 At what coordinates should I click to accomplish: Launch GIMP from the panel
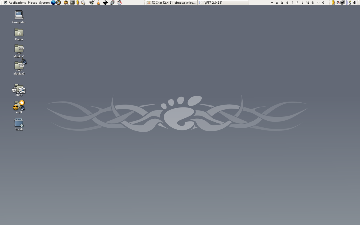[91, 3]
